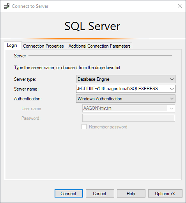
Task: Click the Connect to Server title bar icon
Action: coord(7,6)
